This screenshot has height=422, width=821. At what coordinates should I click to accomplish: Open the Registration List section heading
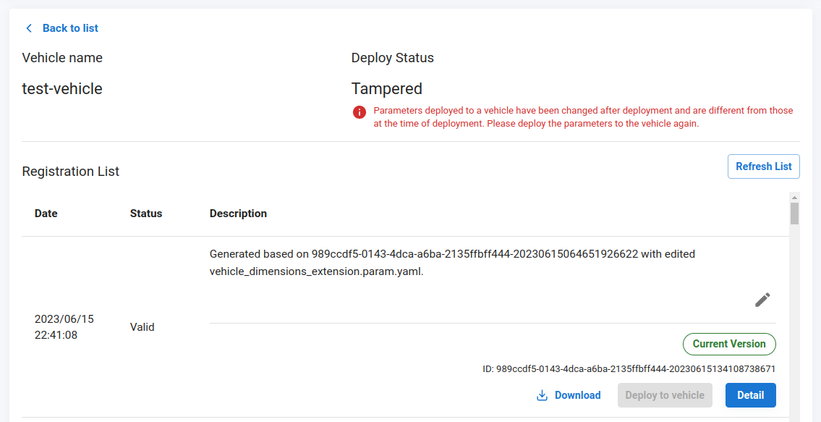pos(70,171)
